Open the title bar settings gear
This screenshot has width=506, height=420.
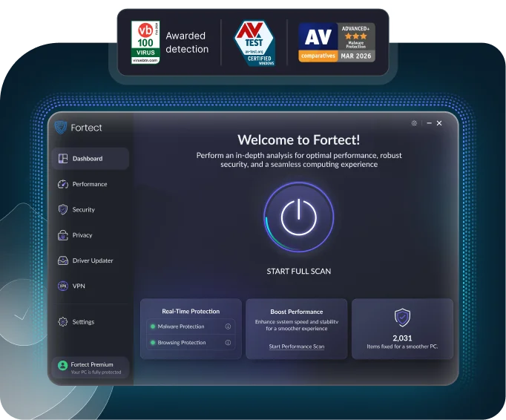click(414, 123)
